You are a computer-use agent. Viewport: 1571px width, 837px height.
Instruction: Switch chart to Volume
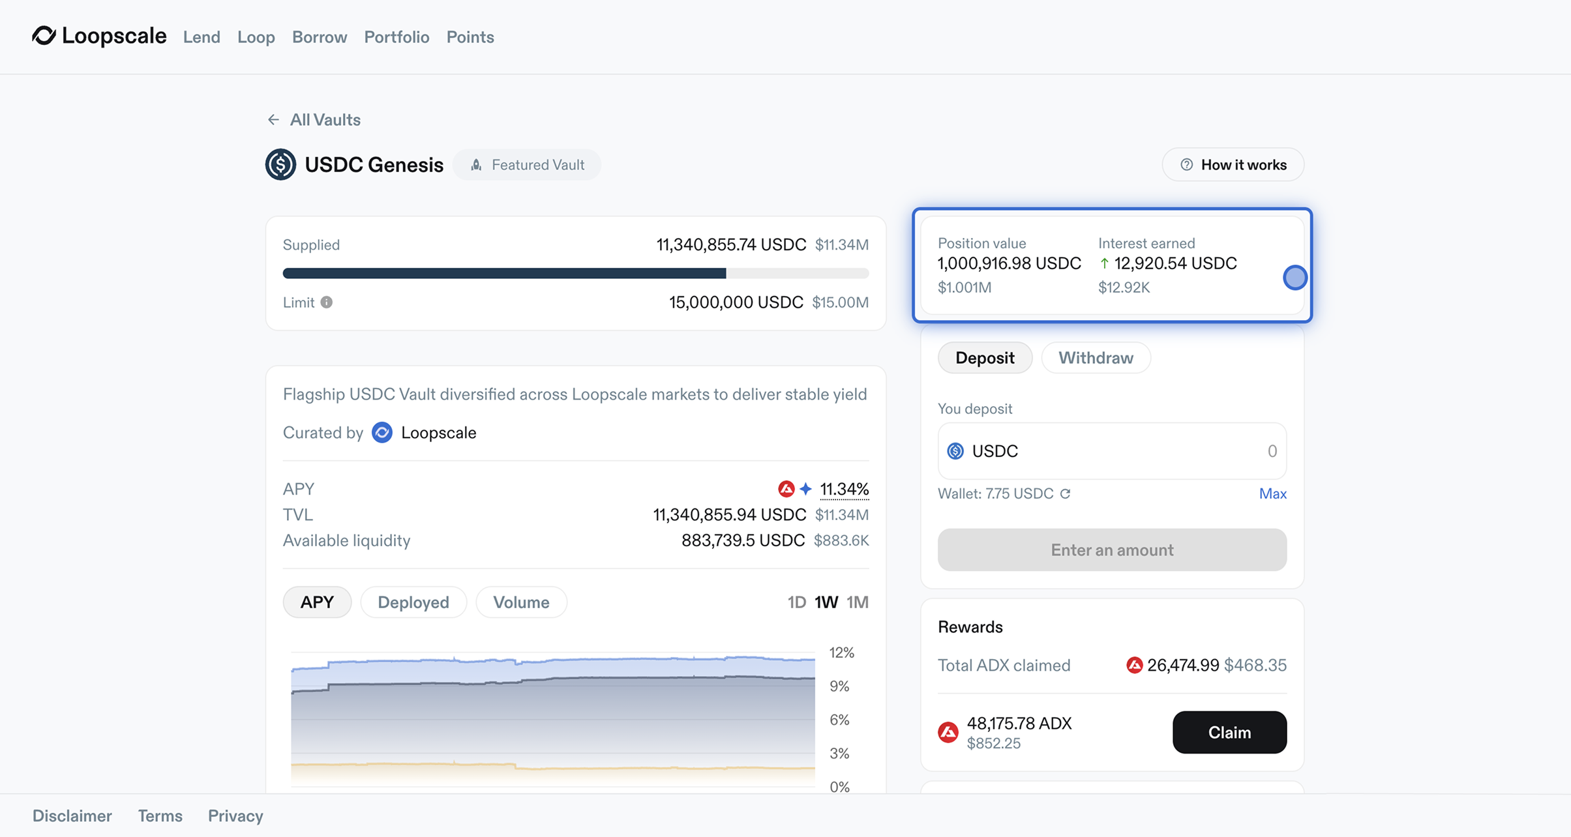[521, 602]
